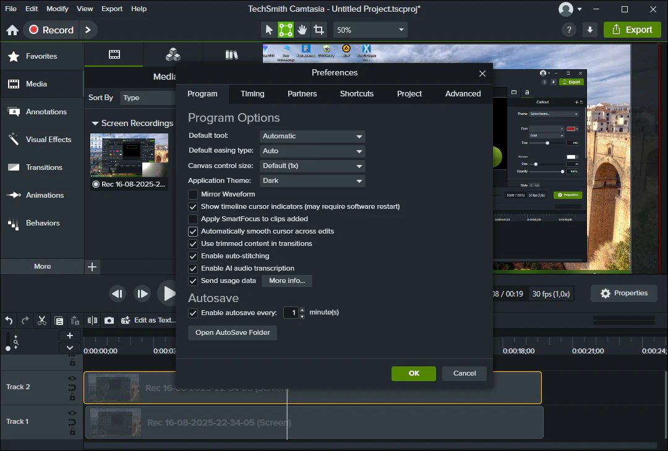The width and height of the screenshot is (668, 451).
Task: Open the Application Theme dropdown
Action: (312, 181)
